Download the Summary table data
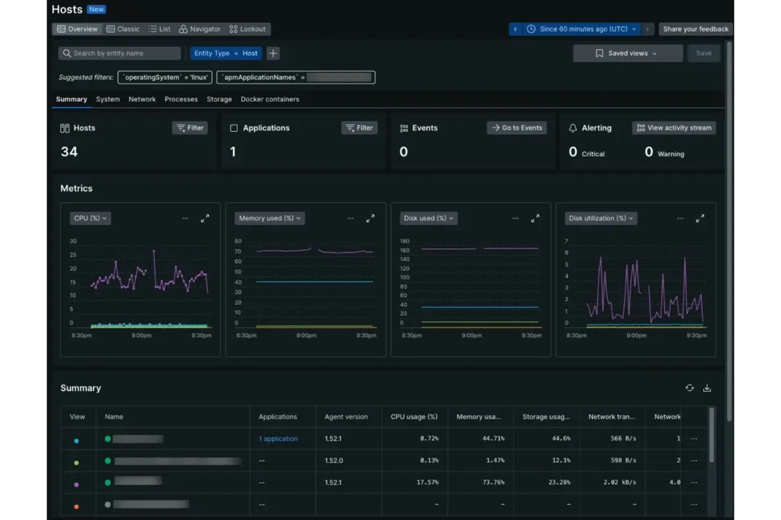Viewport: 781px width, 520px height. (x=707, y=388)
